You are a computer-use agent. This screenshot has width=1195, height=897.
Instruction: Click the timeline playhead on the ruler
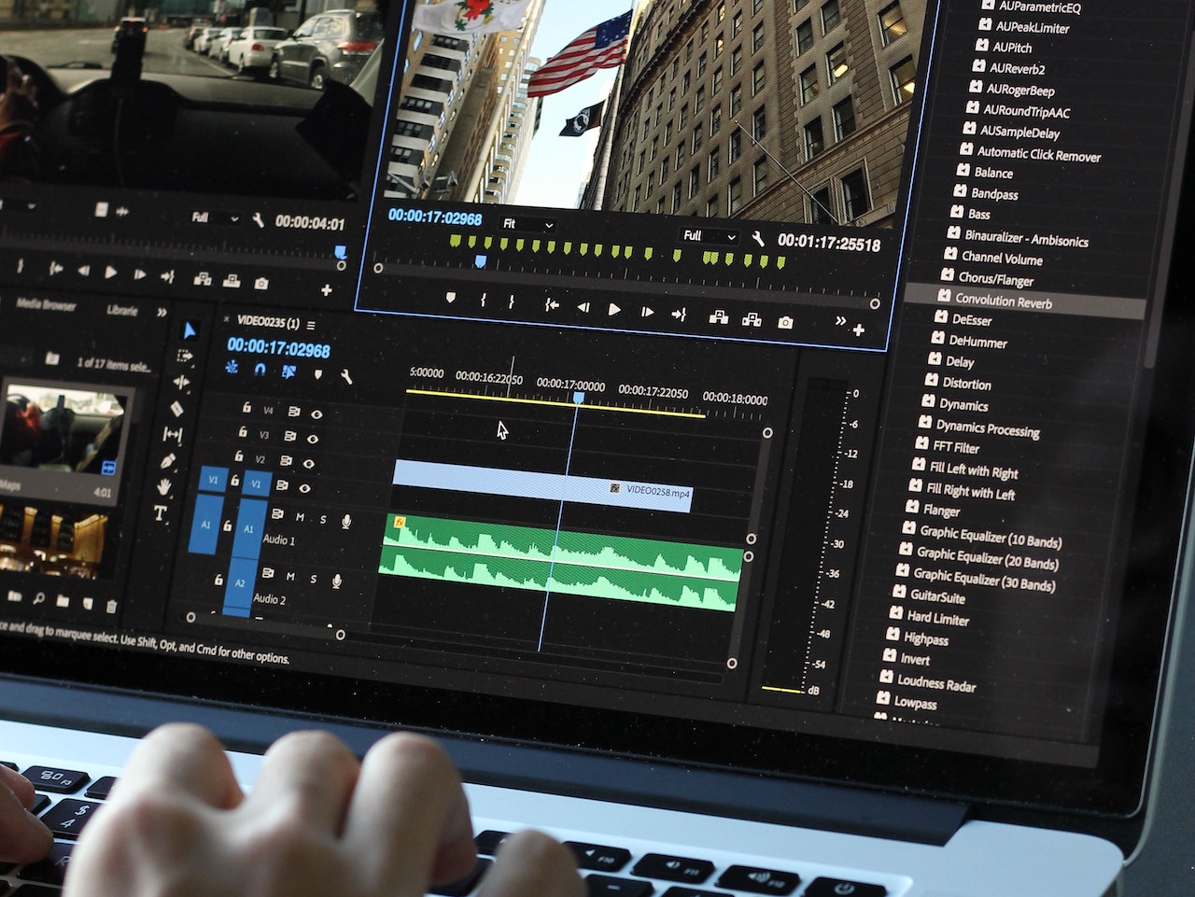[579, 398]
